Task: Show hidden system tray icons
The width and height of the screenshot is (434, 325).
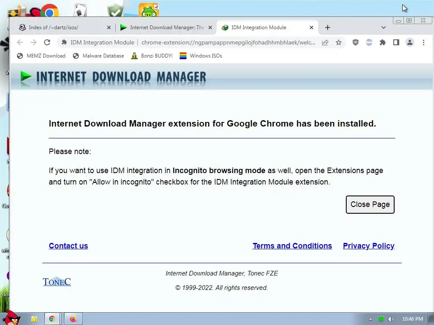Action: 370,319
